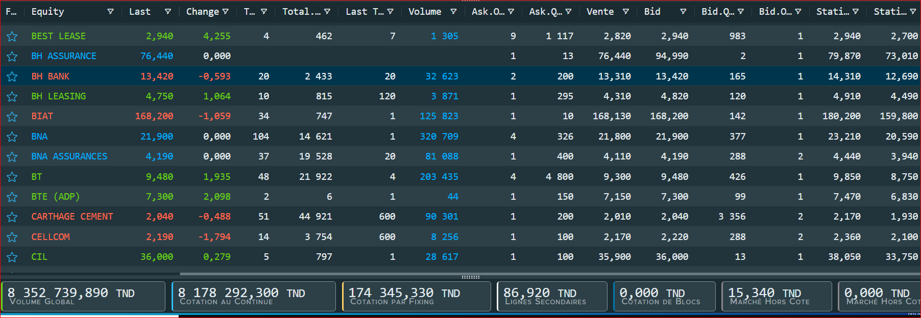
Task: Toggle favorite star for BH BANK
Action: [x=12, y=76]
